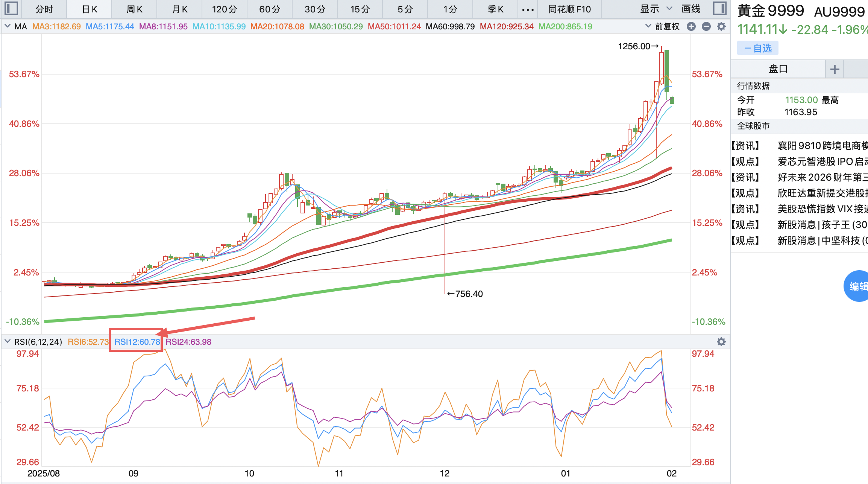The width and height of the screenshot is (868, 484).
Task: Open the 美股恐慌指数VIX news link
Action: tap(822, 209)
